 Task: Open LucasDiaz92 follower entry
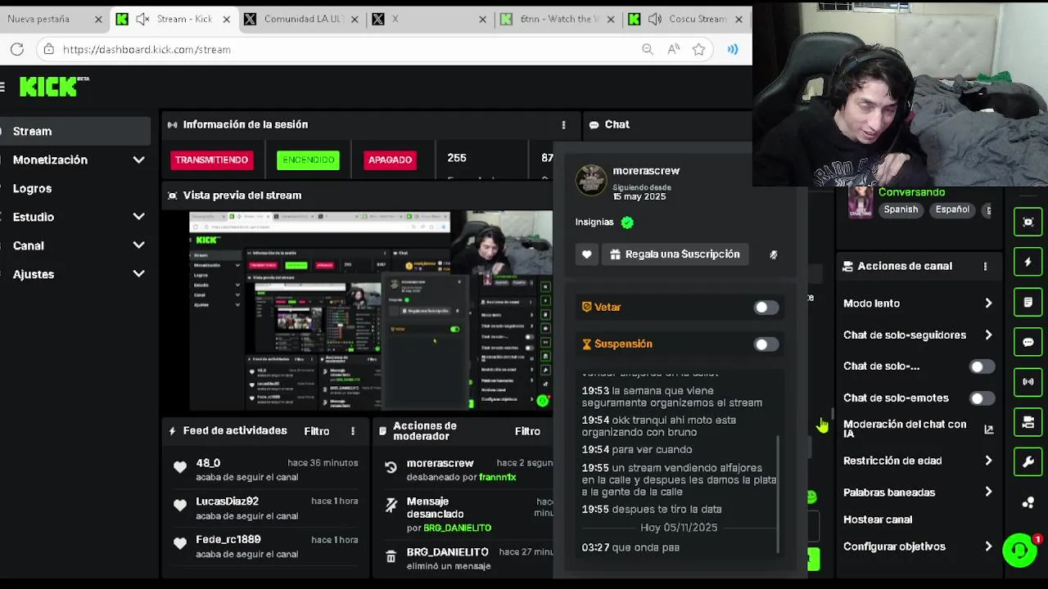[x=264, y=508]
